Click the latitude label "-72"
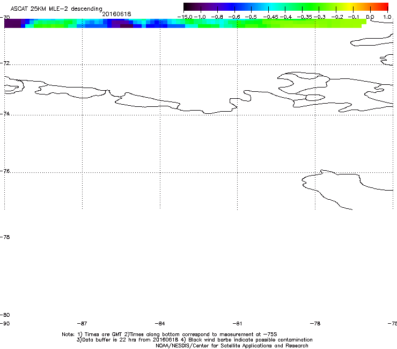This screenshot has height=349, width=397. [x=5, y=63]
